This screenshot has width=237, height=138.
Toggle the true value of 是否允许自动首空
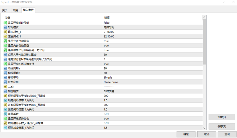[106, 46]
